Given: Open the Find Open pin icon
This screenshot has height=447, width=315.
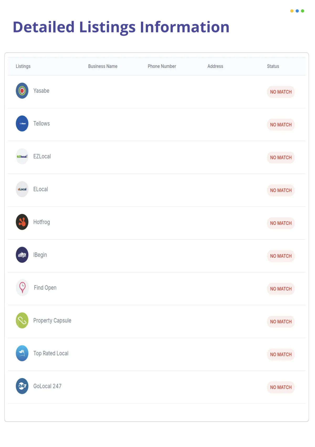Looking at the screenshot, I should (x=22, y=288).
